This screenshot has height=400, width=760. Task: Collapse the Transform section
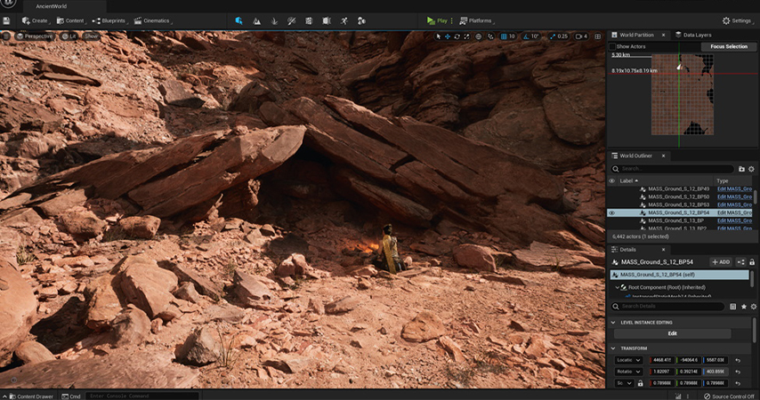point(613,348)
